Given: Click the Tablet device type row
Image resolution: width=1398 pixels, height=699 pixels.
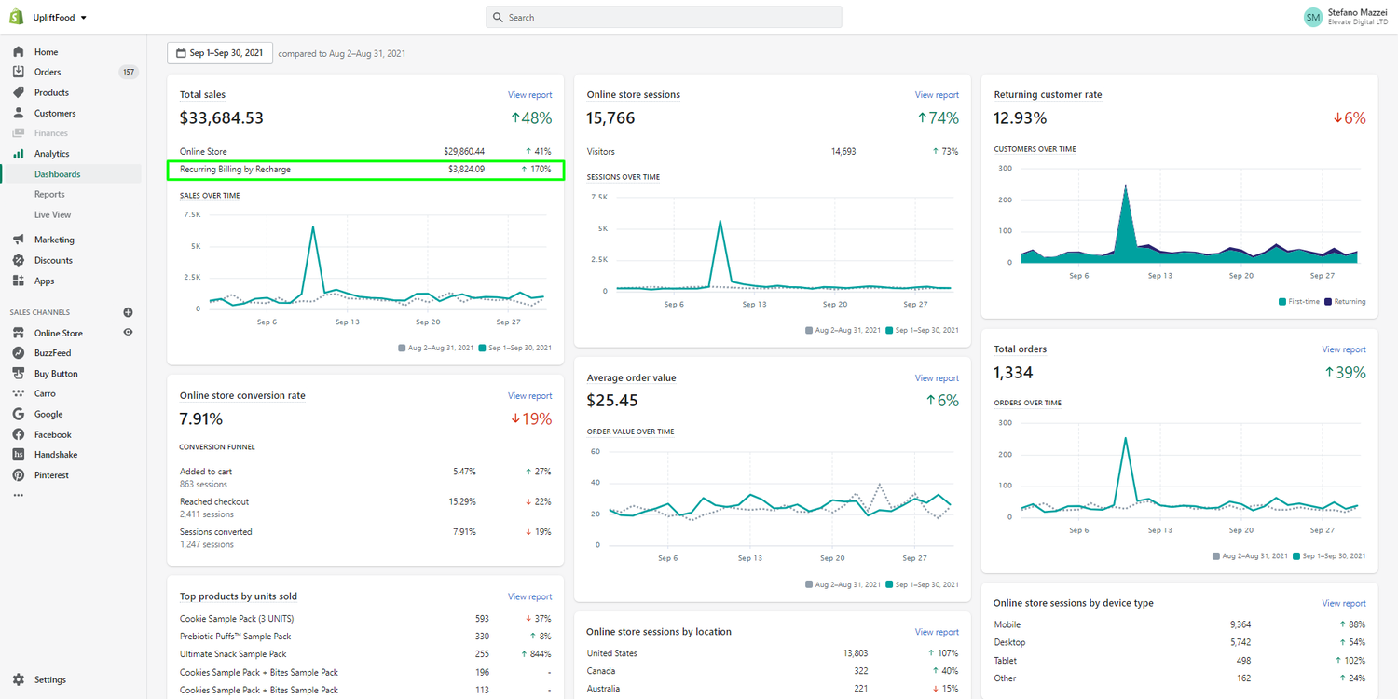Looking at the screenshot, I should [1180, 661].
